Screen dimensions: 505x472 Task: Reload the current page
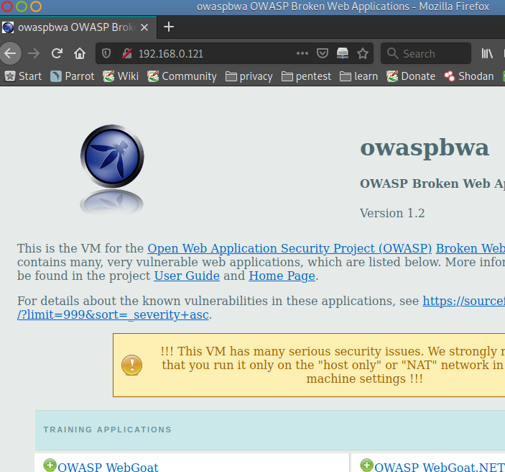tap(57, 53)
